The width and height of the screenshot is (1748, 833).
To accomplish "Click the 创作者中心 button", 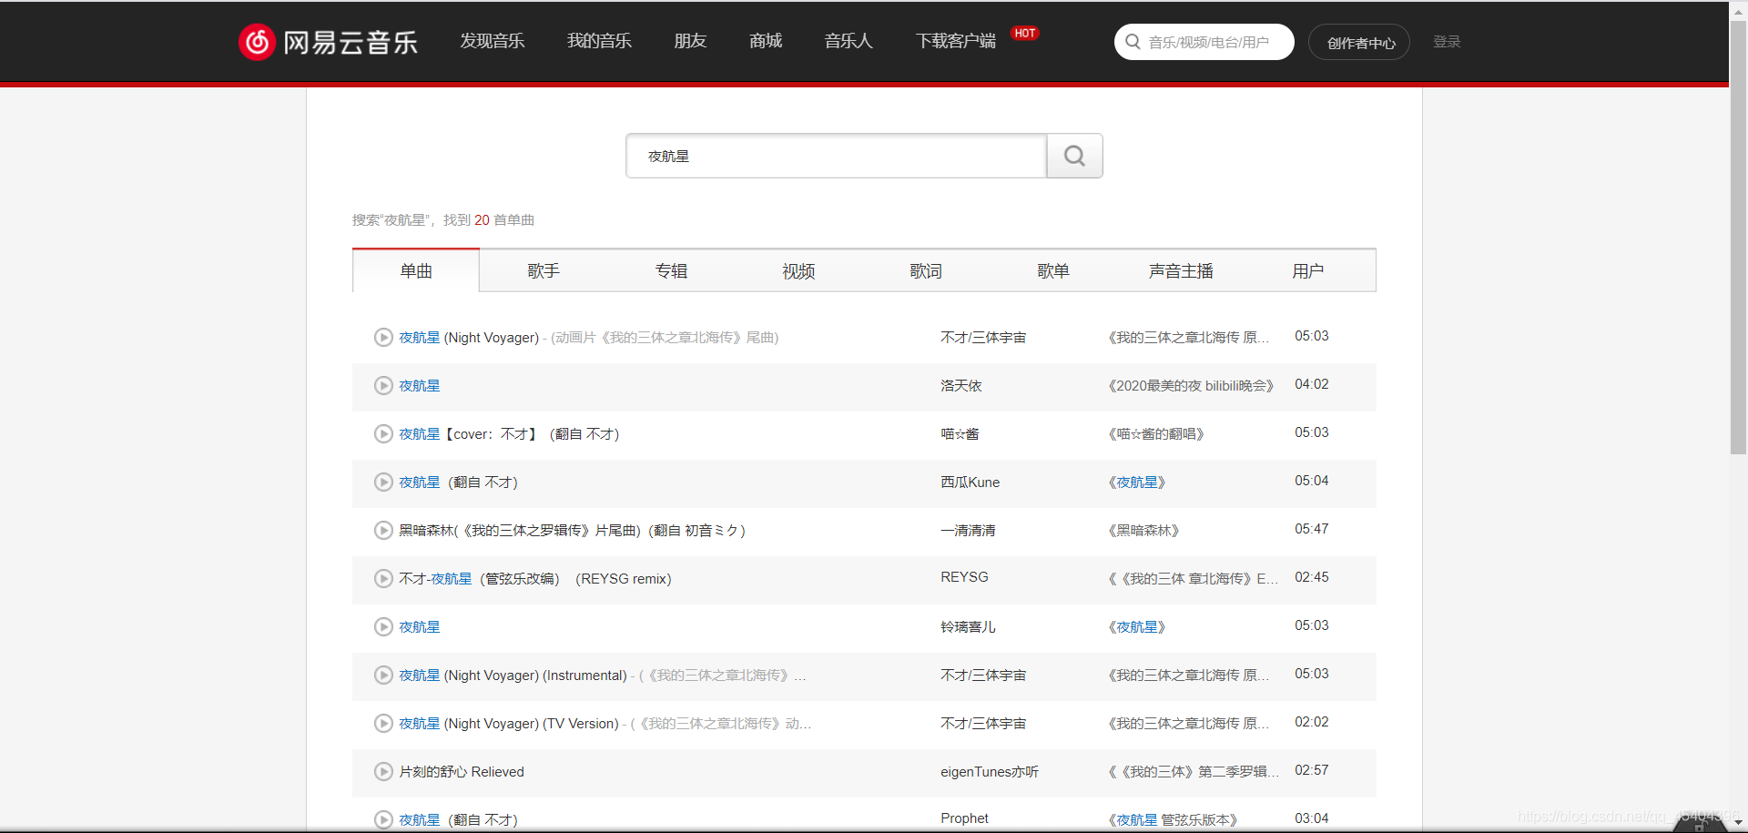I will (1359, 43).
